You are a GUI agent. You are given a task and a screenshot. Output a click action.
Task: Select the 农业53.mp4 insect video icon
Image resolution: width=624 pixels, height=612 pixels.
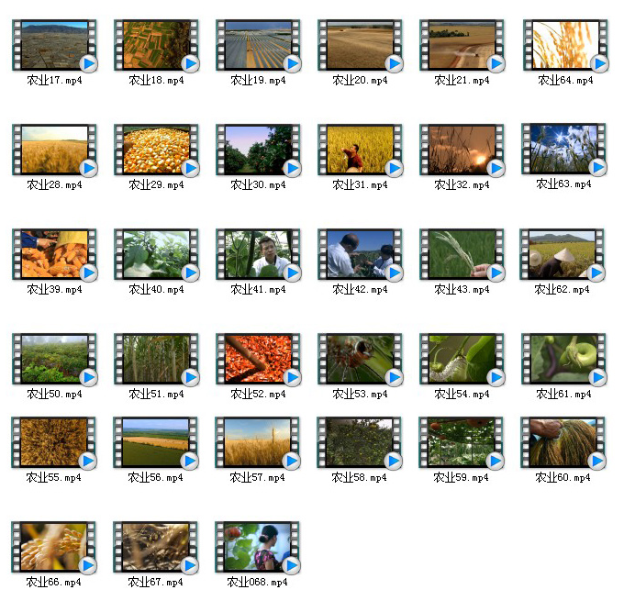(360, 360)
